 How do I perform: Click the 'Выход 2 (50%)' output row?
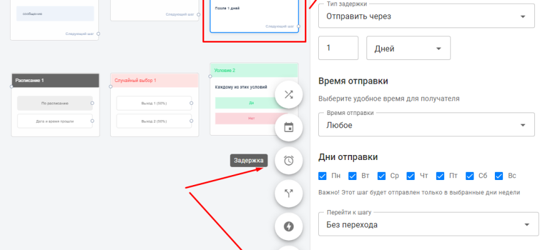(x=153, y=121)
